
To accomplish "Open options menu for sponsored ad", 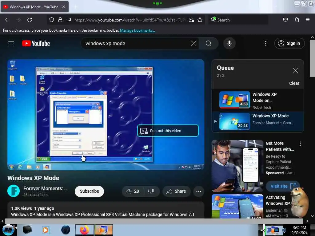I will click(x=300, y=144).
